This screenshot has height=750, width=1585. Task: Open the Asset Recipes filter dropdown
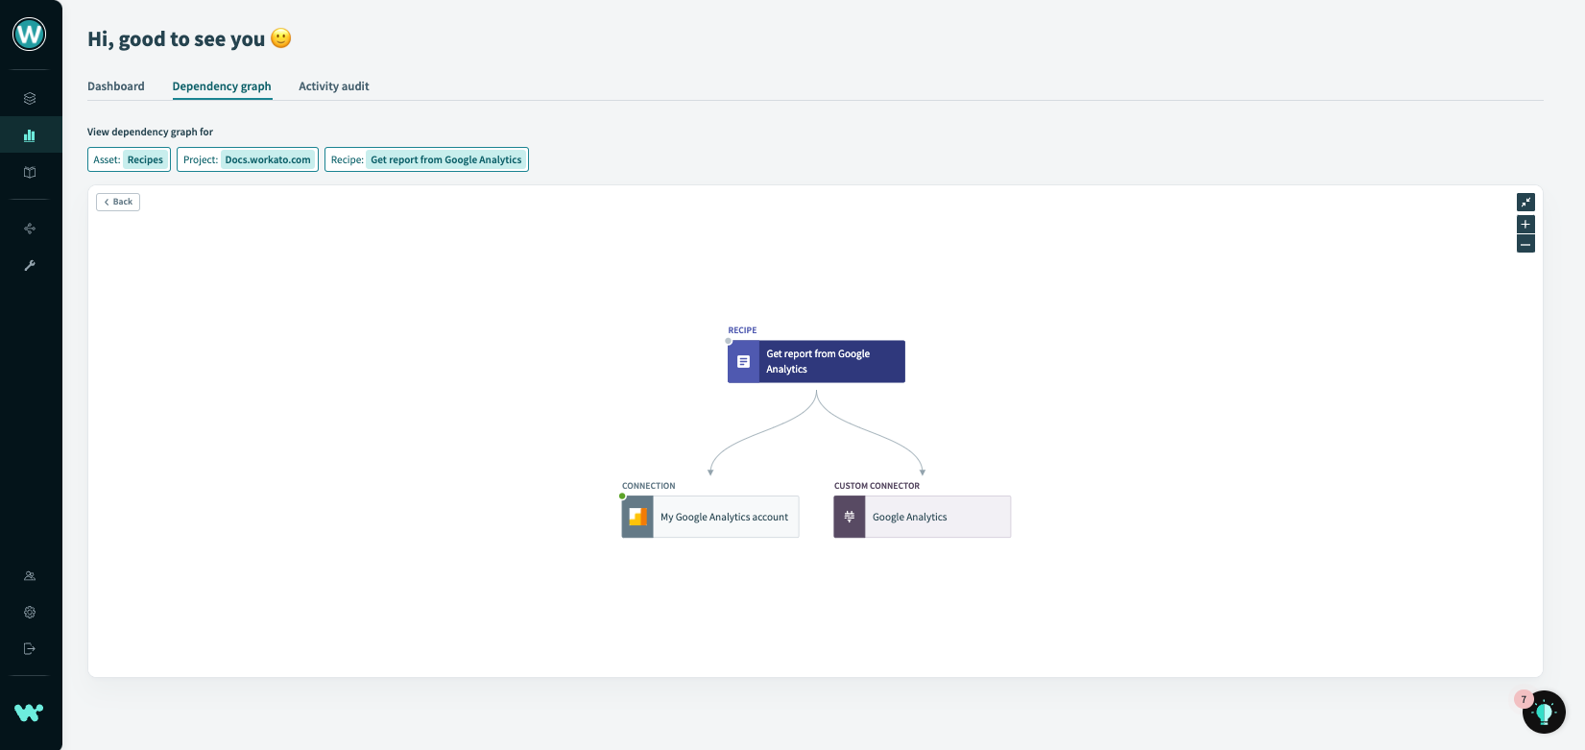pyautogui.click(x=129, y=159)
